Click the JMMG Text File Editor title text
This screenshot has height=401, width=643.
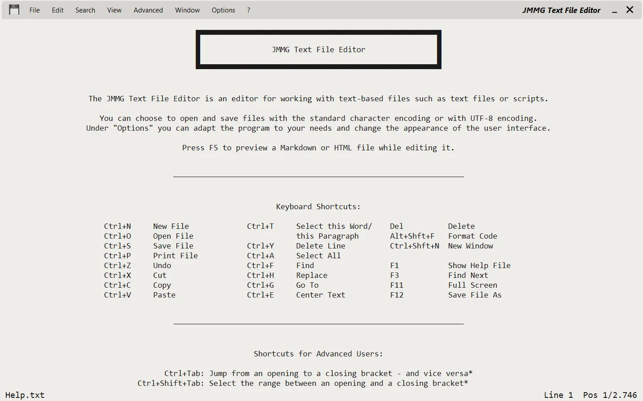561,10
